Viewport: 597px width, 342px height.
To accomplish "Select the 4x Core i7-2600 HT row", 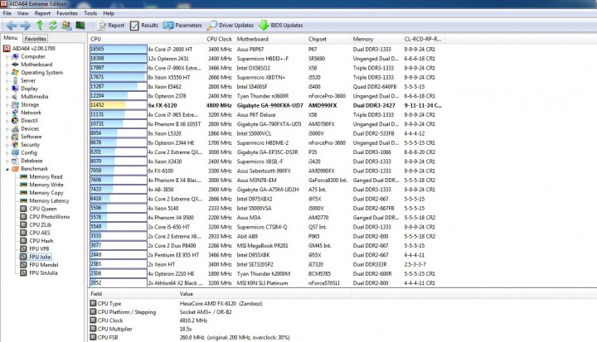I will [266, 49].
